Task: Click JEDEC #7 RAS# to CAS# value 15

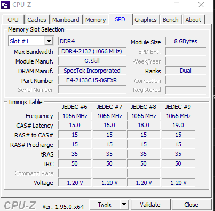Action: pos(109,135)
